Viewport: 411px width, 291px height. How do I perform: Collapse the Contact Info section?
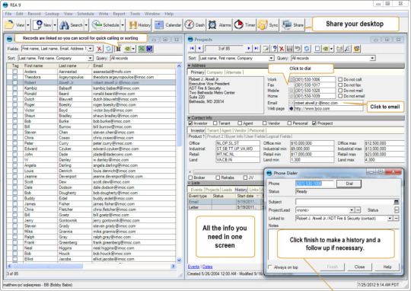(190, 118)
